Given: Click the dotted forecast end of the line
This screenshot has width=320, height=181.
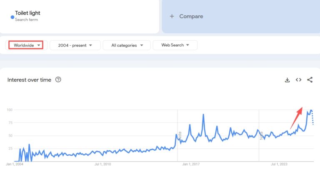Looking at the screenshot, I should tap(312, 118).
